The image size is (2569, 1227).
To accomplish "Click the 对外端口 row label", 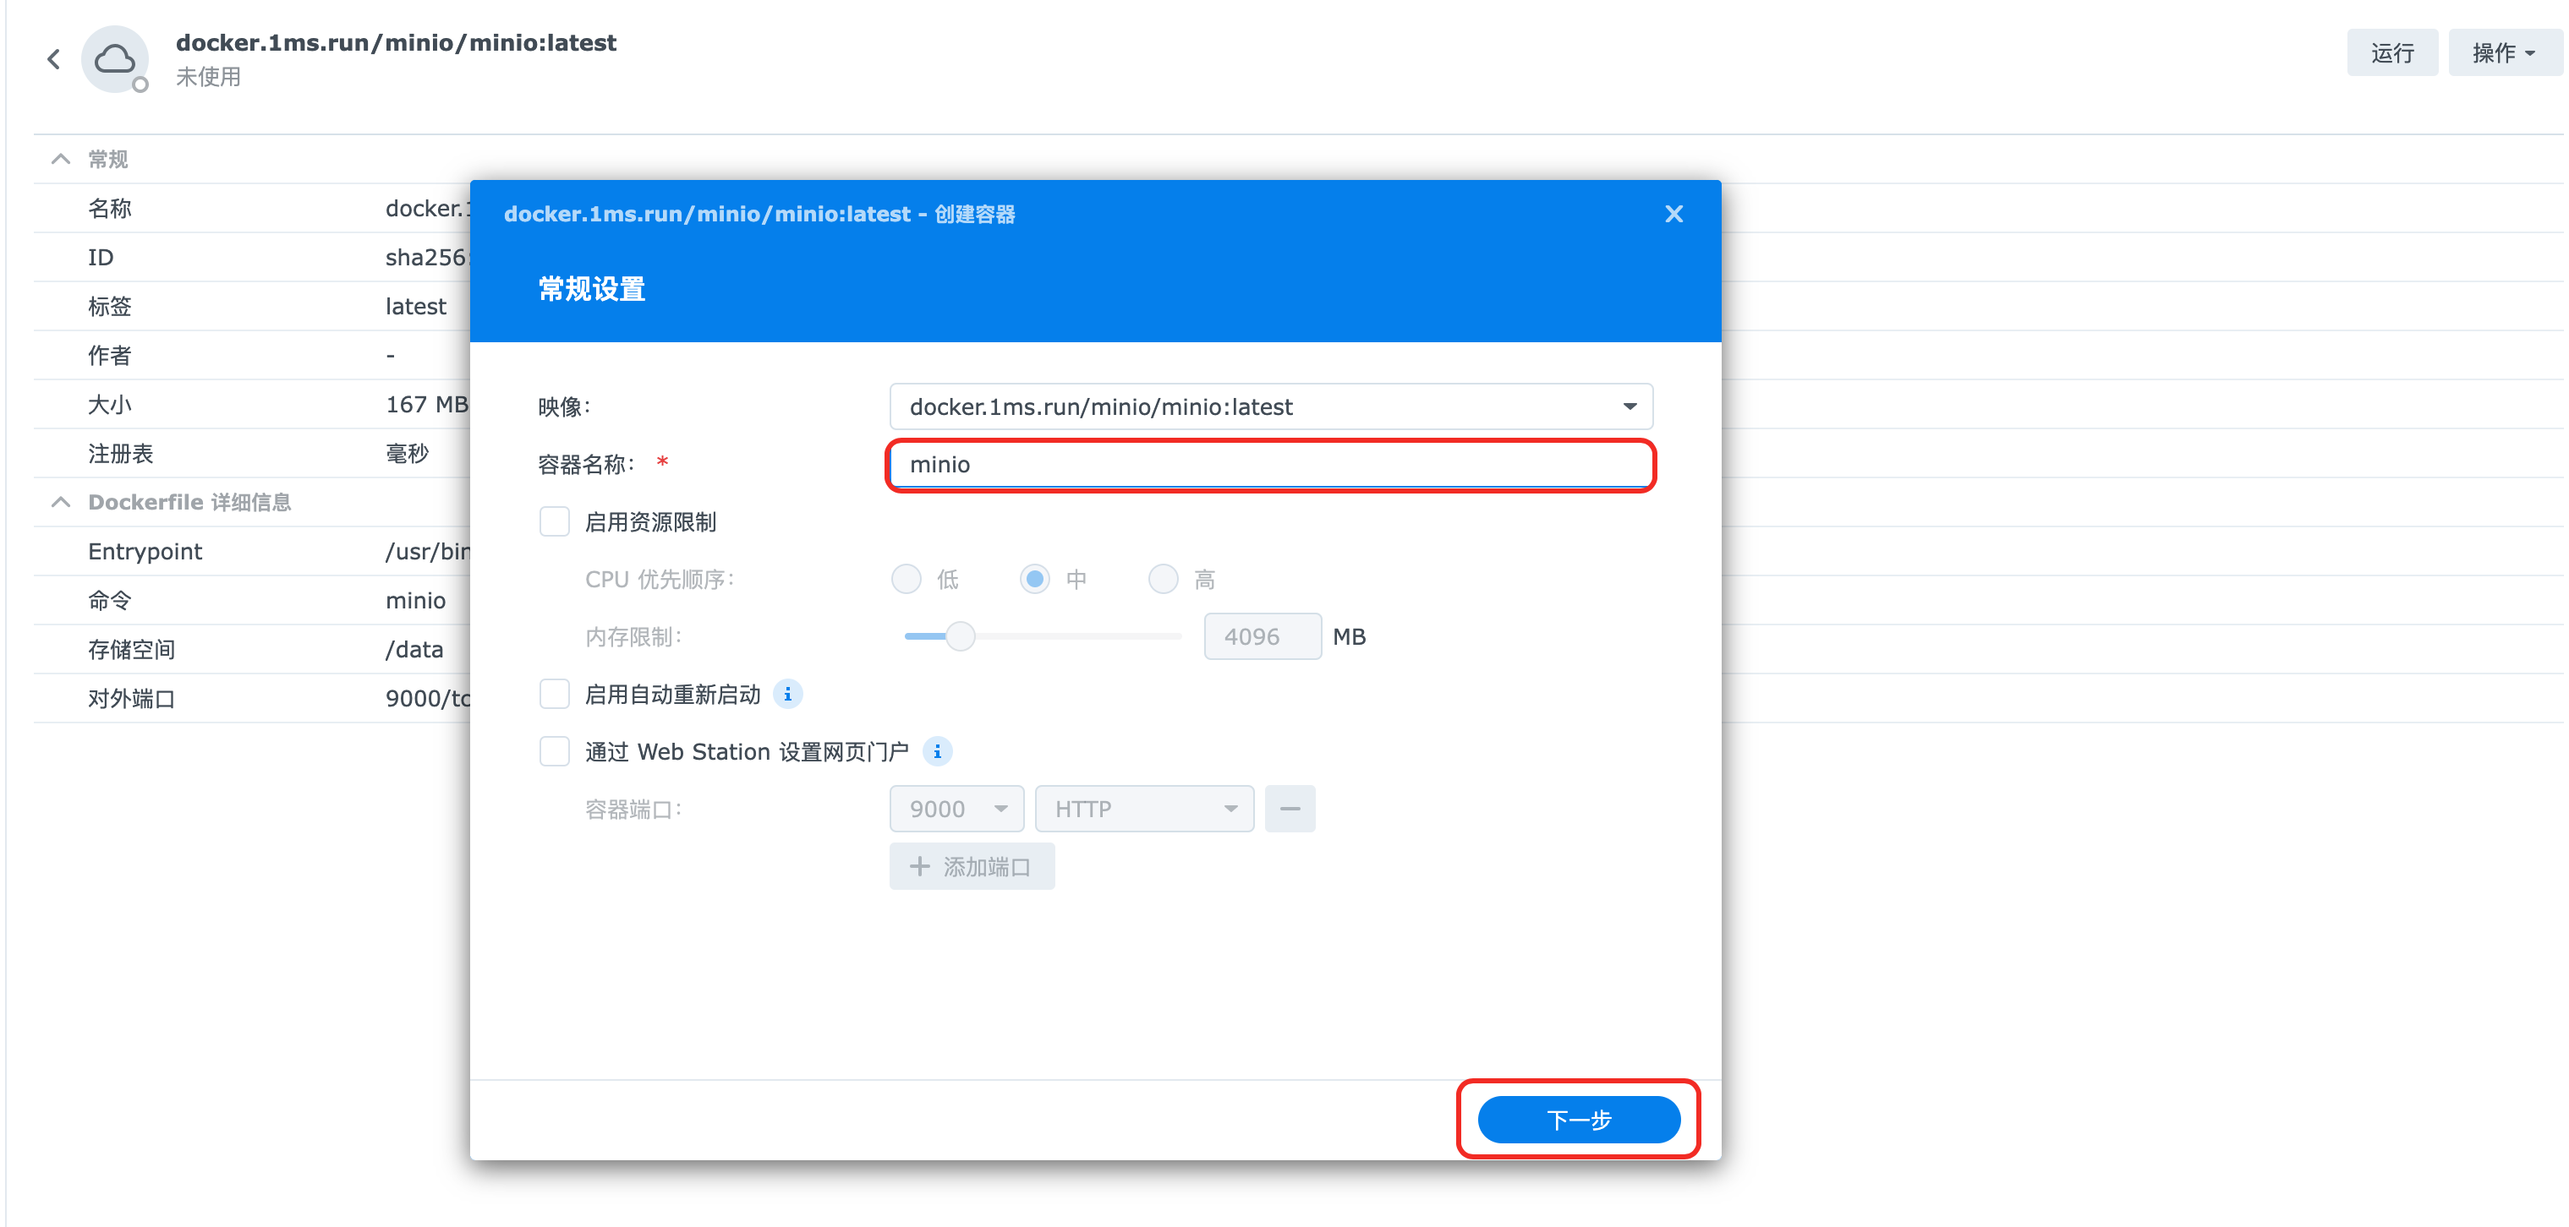I will point(132,698).
